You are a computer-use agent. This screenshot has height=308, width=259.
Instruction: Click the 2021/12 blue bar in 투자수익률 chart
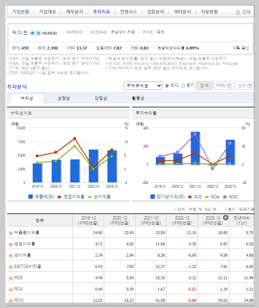pyautogui.click(x=195, y=148)
